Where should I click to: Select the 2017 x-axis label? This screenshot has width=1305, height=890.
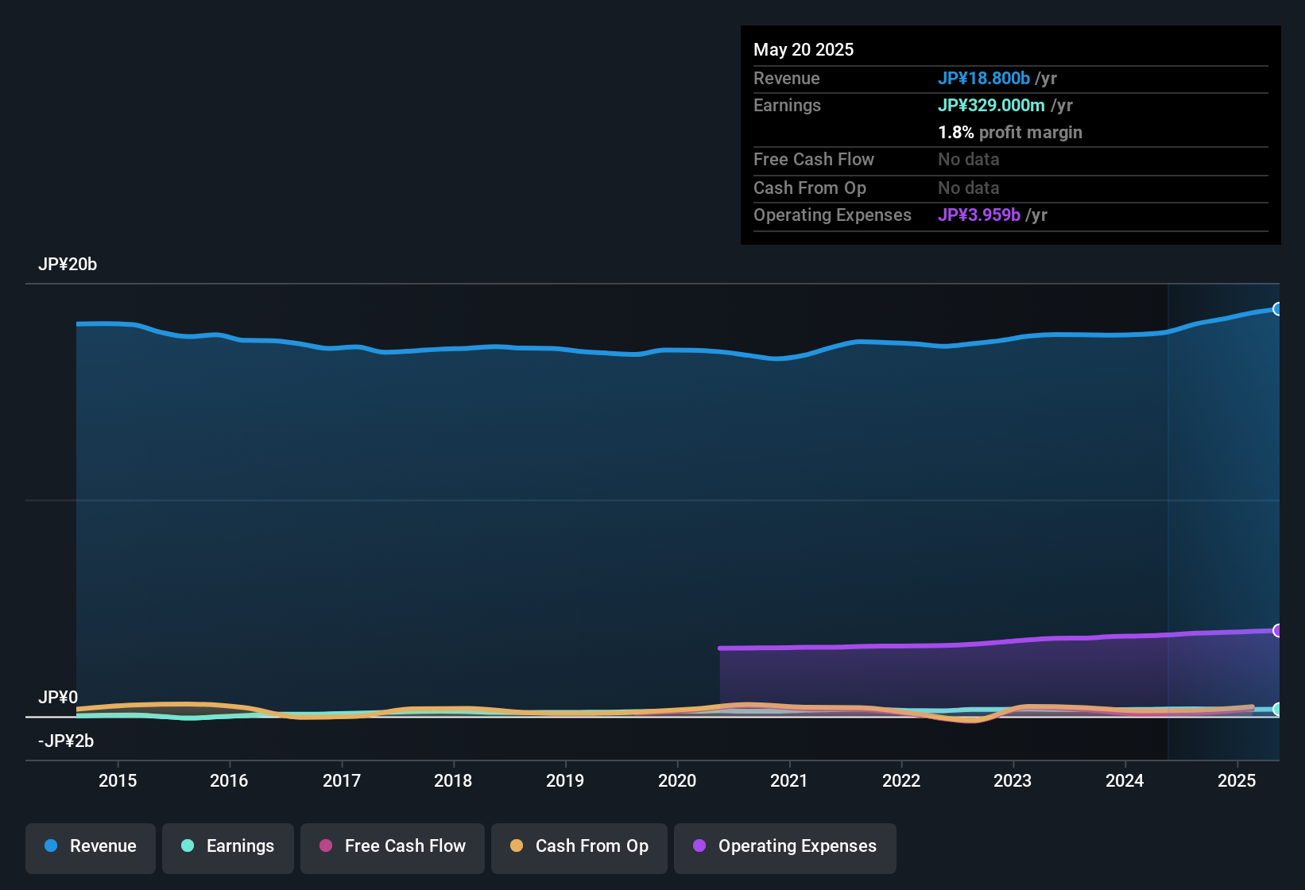click(342, 780)
